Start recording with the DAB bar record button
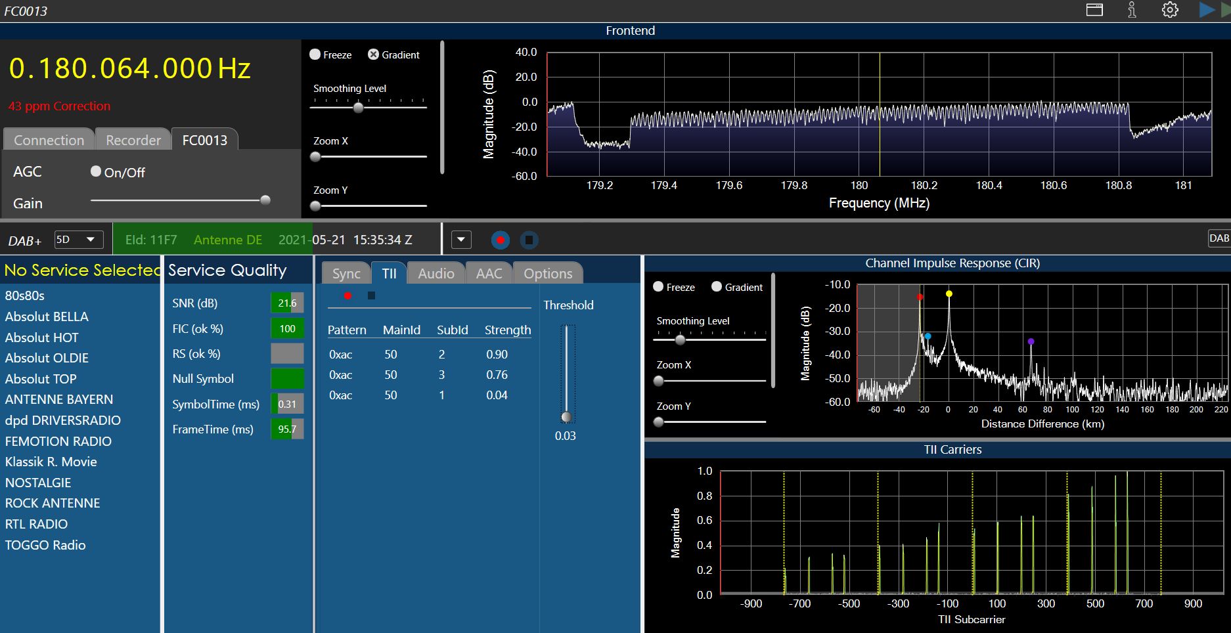Screen dimensions: 1231x633 tap(500, 240)
